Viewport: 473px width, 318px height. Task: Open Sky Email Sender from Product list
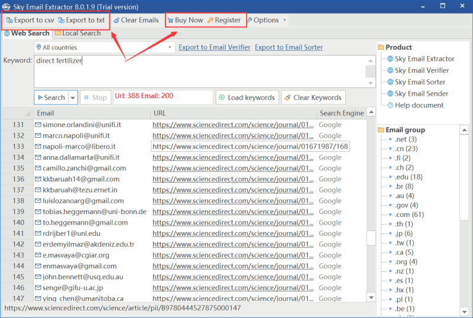[422, 93]
